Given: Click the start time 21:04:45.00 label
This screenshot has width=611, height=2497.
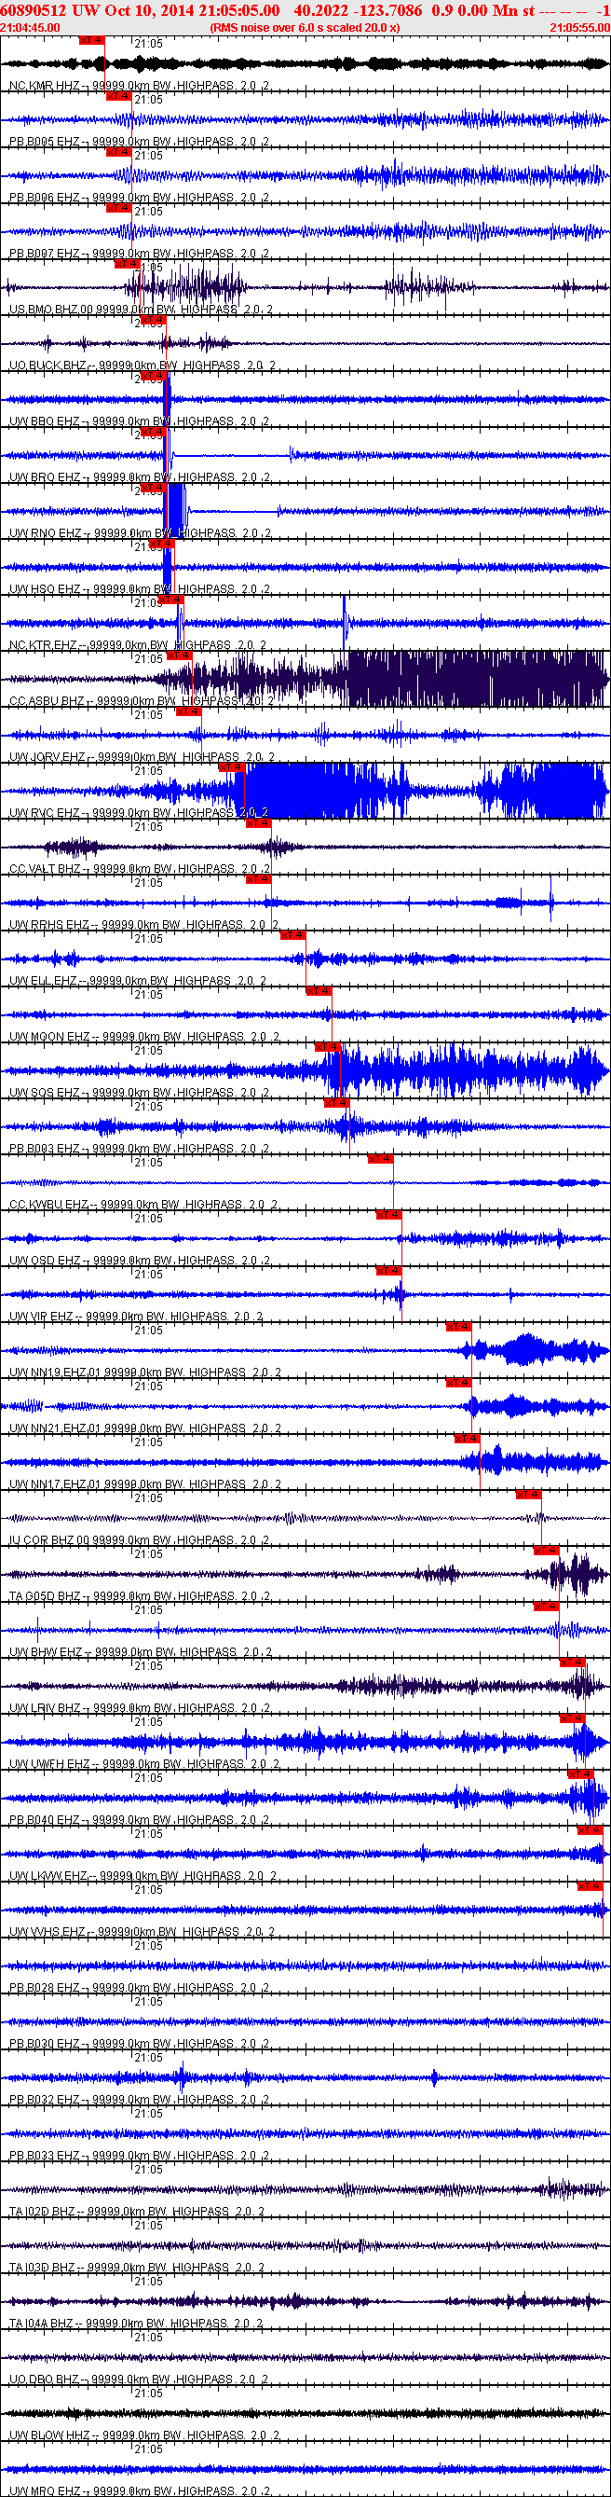Looking at the screenshot, I should tap(30, 28).
